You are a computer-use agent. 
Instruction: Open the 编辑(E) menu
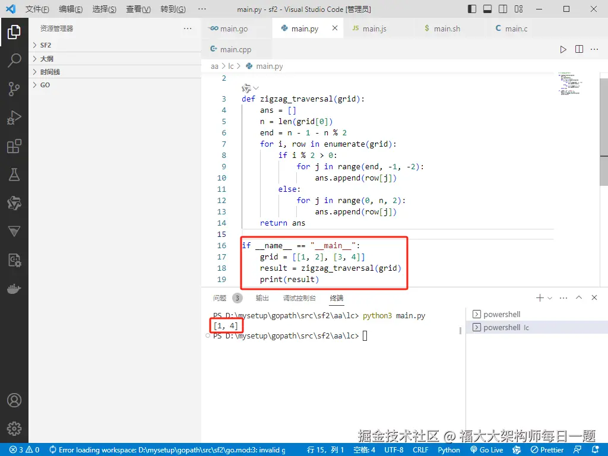(71, 9)
